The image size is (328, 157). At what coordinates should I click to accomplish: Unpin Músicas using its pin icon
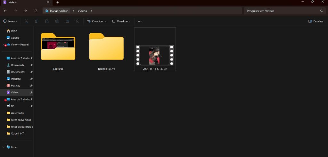(31, 86)
